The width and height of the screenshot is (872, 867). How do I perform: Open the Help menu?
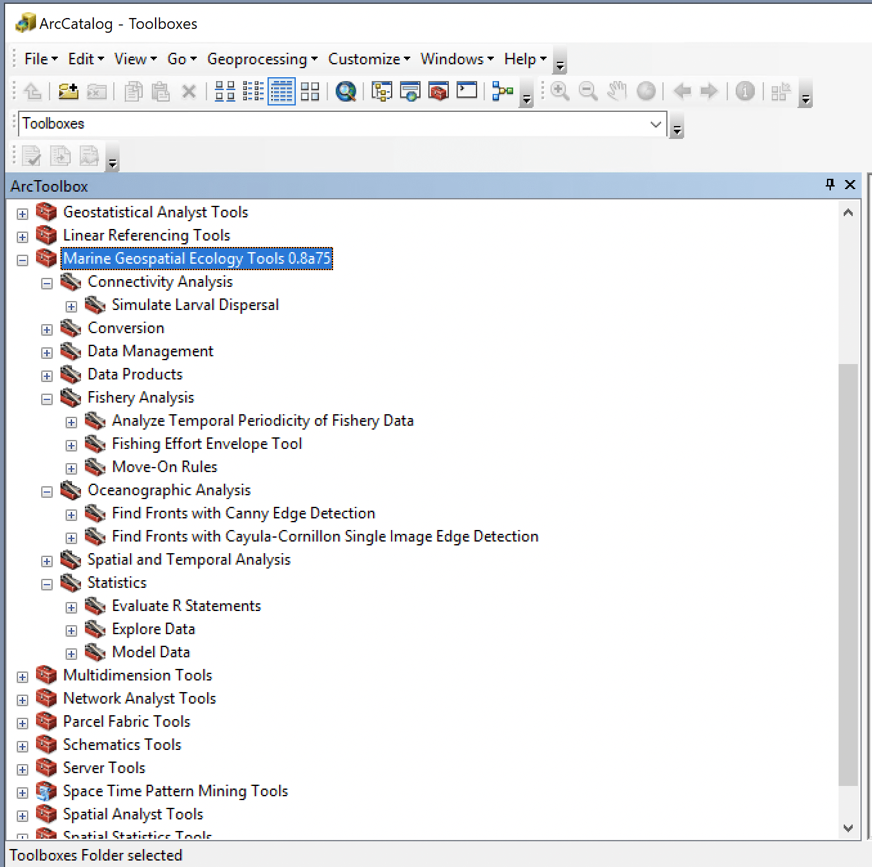coord(525,59)
